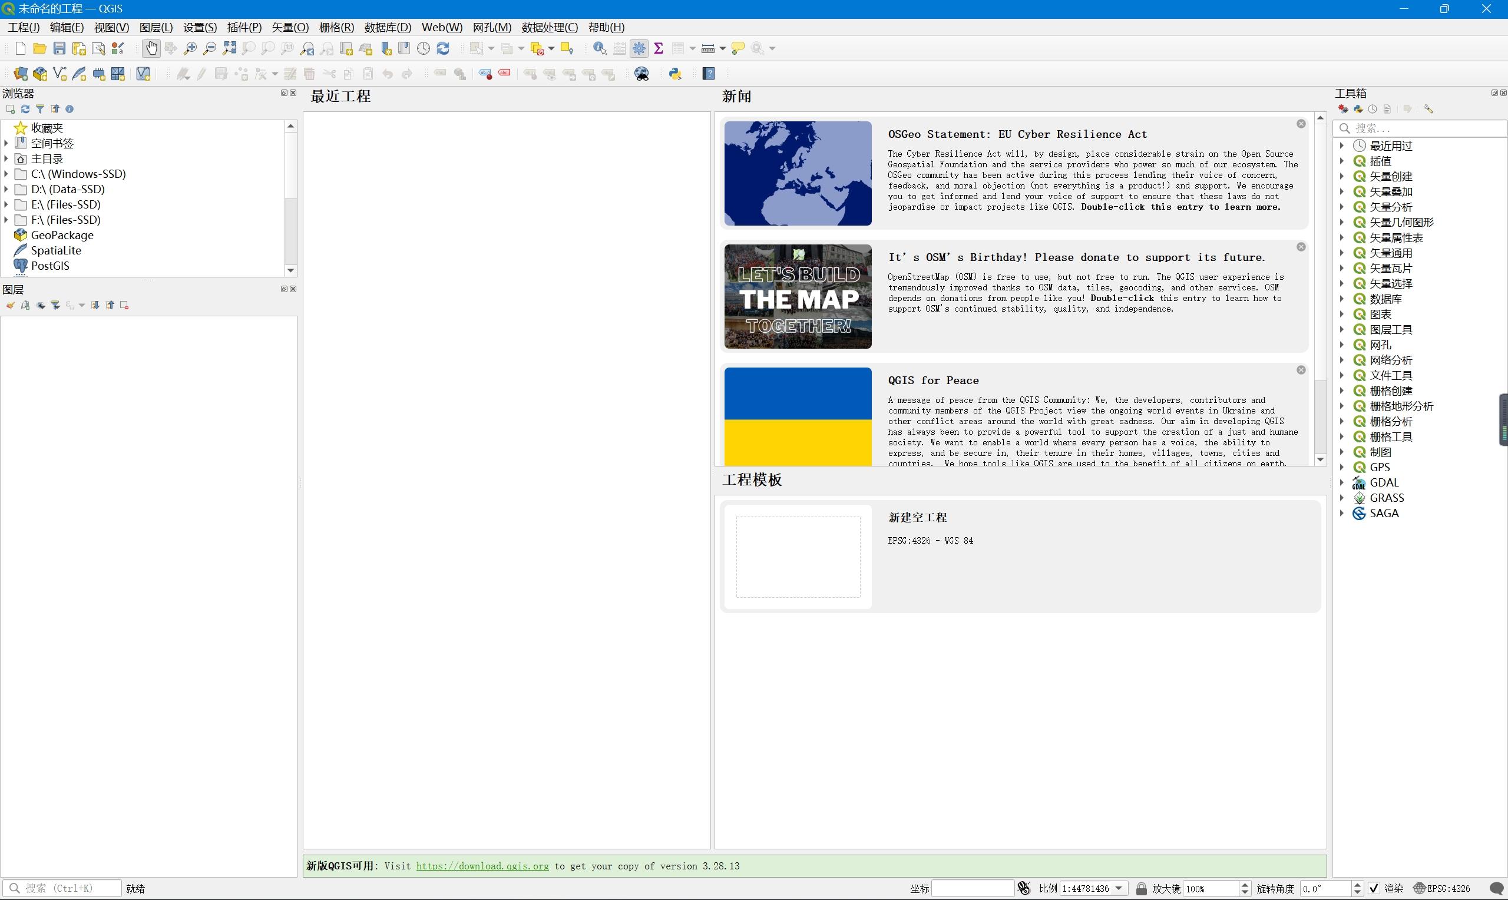Expand the C:\ (Windows-SSD) drive
Viewport: 1508px width, 900px height.
[6, 174]
